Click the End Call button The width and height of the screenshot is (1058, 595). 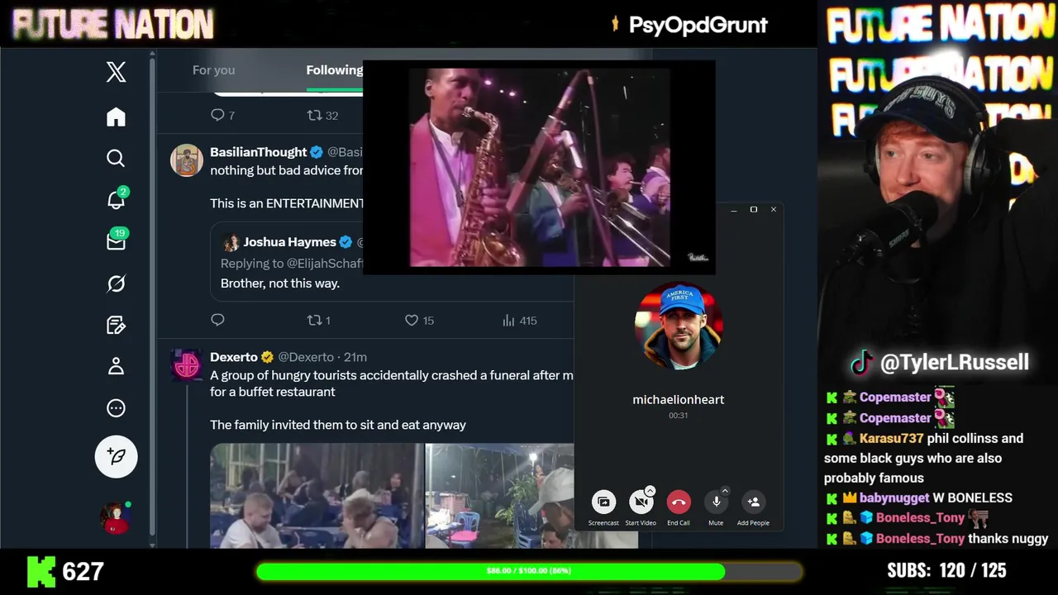pos(679,502)
